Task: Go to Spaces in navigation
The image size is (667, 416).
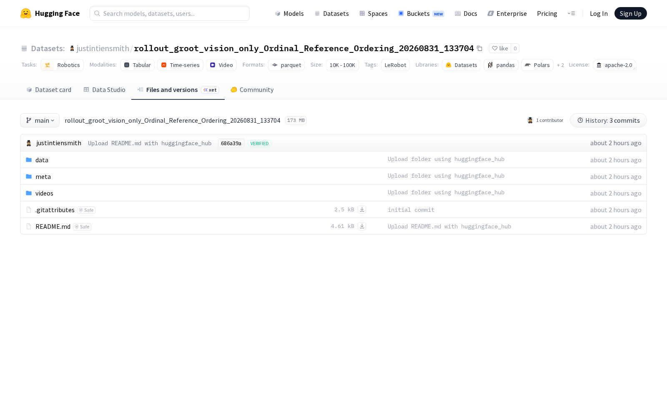Action: pyautogui.click(x=374, y=13)
